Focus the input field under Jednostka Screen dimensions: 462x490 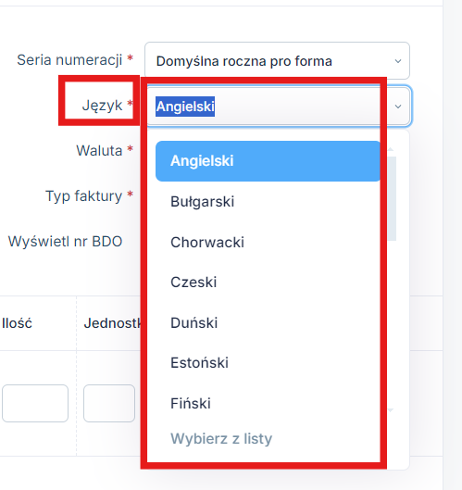point(109,403)
